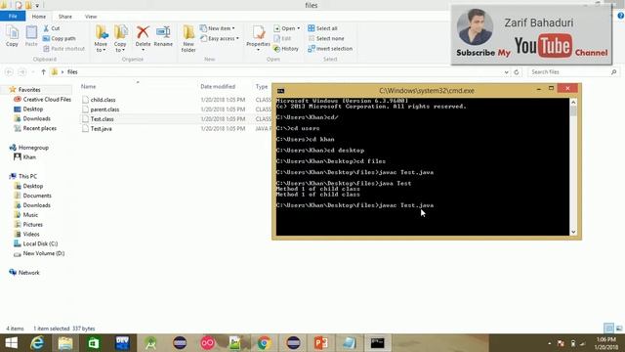
Task: Launch Internet Explorer from taskbar
Action: tap(37, 343)
